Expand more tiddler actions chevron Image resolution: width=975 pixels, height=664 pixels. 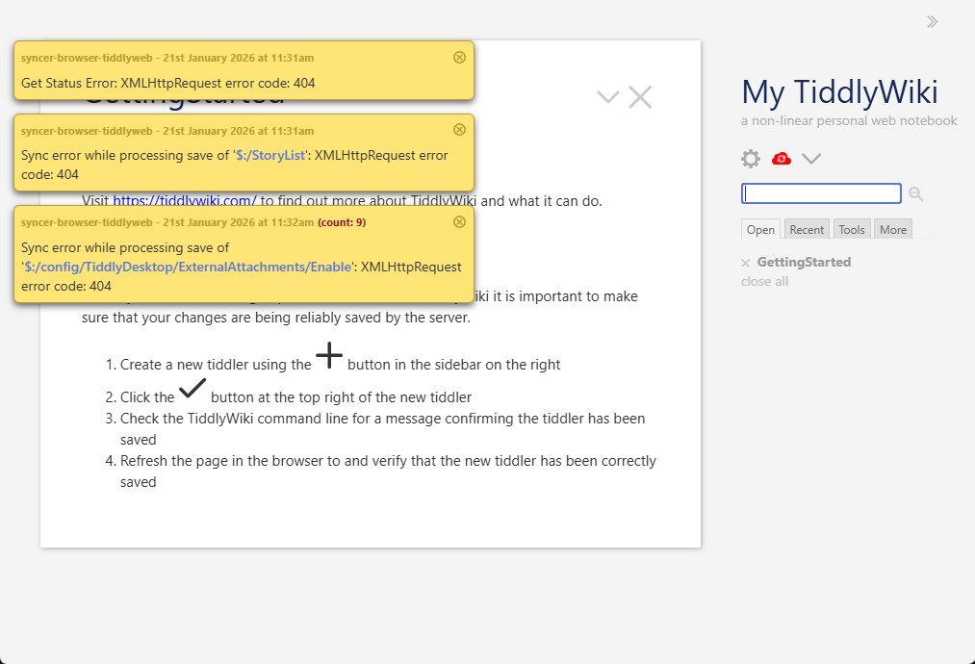click(x=607, y=96)
